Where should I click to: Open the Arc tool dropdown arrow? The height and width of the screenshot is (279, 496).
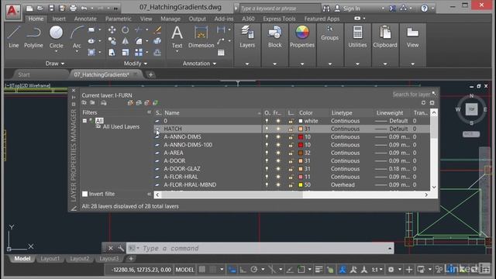[x=77, y=52]
